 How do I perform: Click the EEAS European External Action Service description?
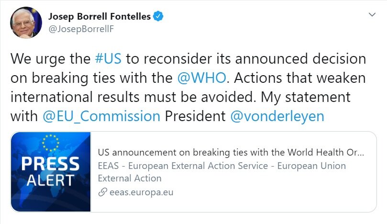[x=221, y=172]
